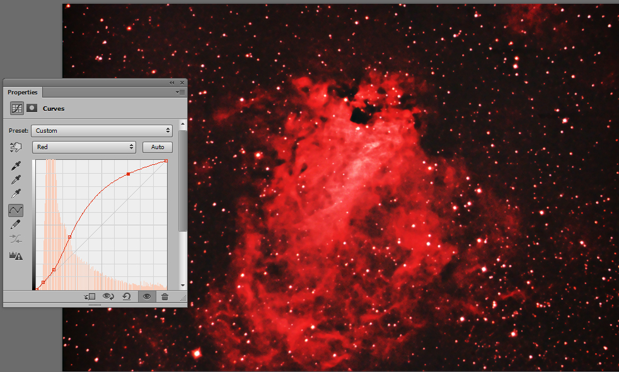Click the smooth curve values icon
Viewport: 619px width, 372px height.
(x=16, y=239)
